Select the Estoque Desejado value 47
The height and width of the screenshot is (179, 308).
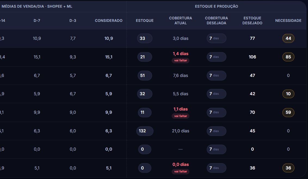[252, 75]
